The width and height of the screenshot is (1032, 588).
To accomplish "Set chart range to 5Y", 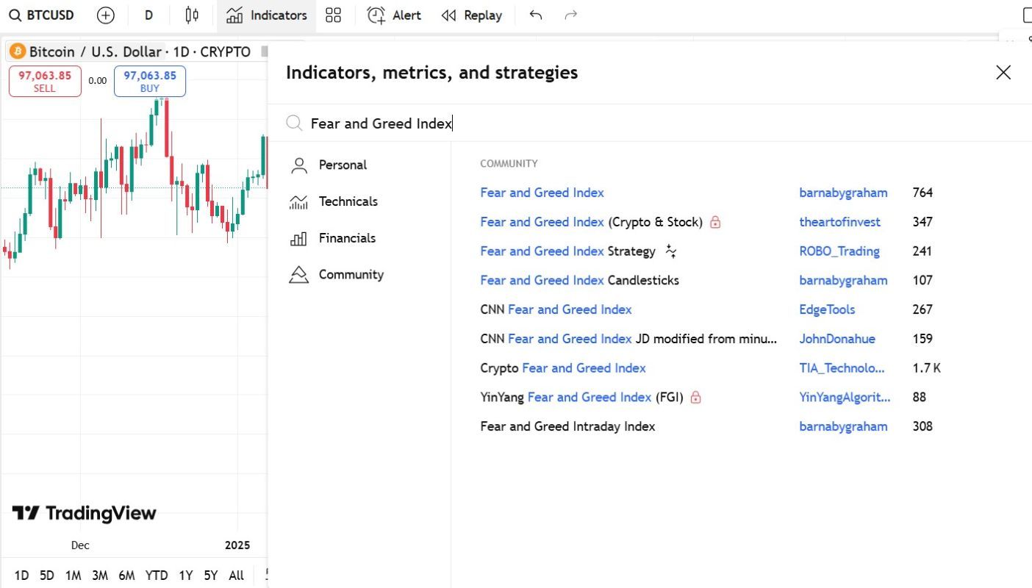I will [211, 576].
